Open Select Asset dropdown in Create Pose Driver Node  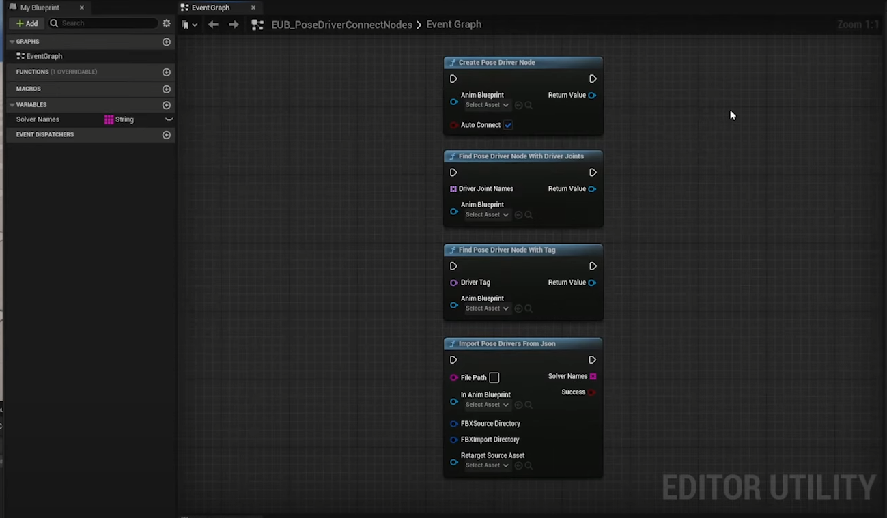pos(487,105)
